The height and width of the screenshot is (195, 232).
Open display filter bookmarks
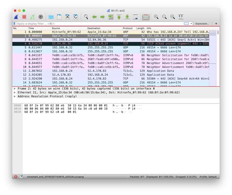tap(14, 24)
